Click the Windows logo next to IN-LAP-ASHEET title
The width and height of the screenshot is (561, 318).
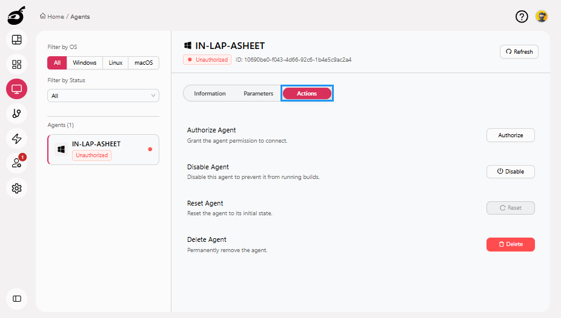[x=188, y=45]
